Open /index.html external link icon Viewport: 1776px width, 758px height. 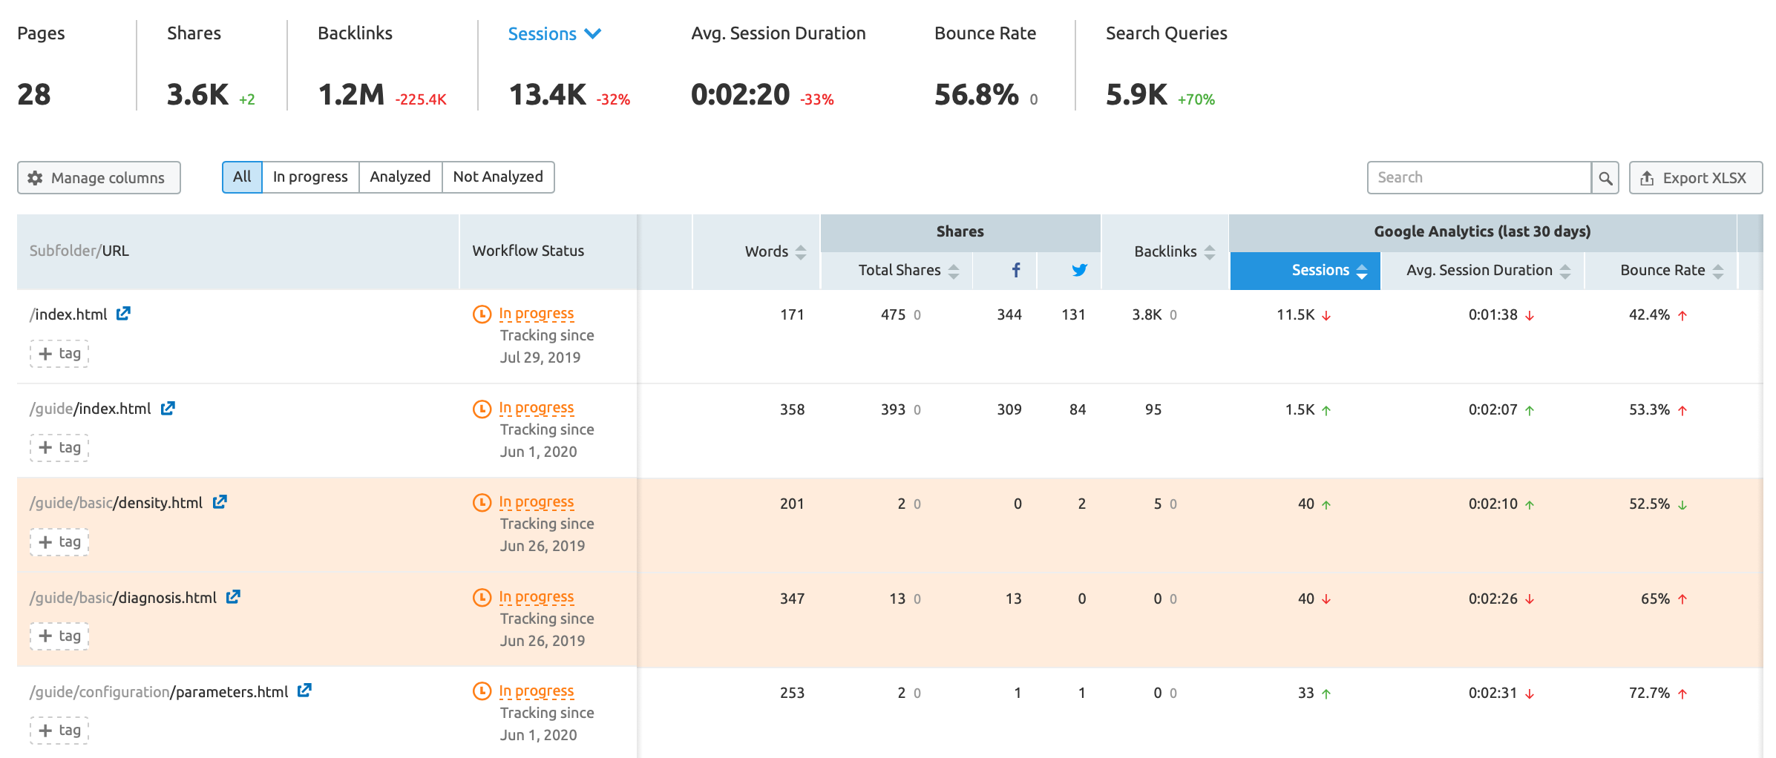tap(123, 314)
